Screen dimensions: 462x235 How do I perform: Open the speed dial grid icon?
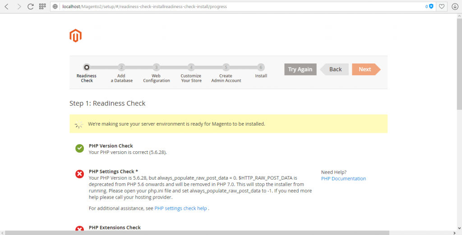[42, 6]
